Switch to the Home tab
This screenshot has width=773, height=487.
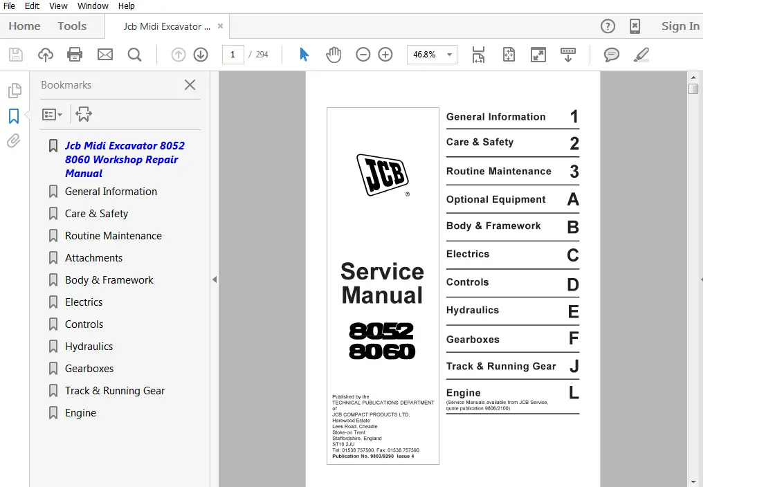point(24,26)
